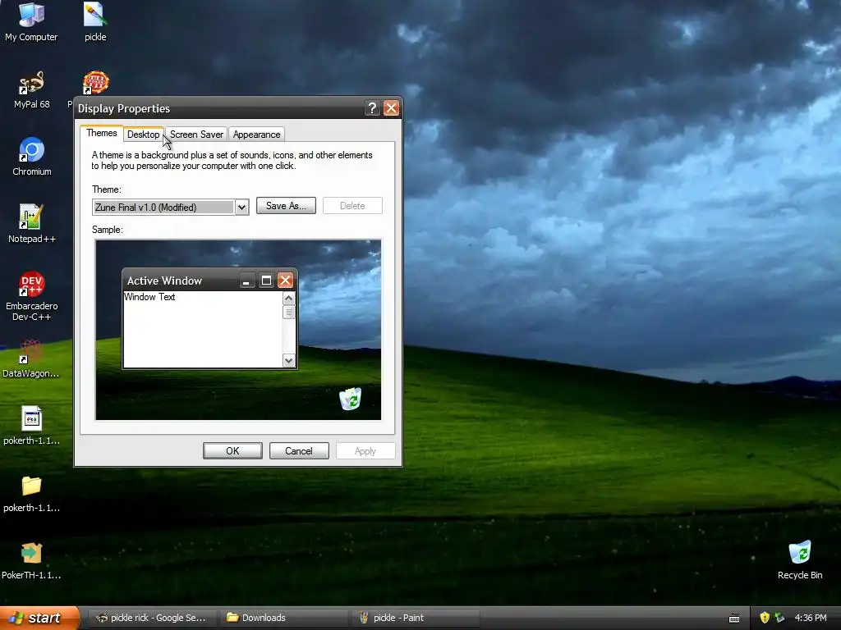Switch to the Downloads taskbar window
Viewport: 841px width, 630px height.
(283, 618)
